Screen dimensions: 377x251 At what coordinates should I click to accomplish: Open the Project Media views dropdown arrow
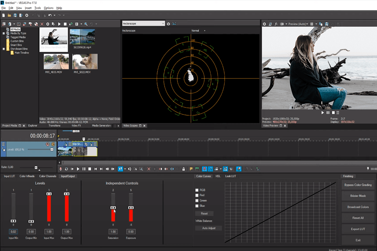pos(81,24)
